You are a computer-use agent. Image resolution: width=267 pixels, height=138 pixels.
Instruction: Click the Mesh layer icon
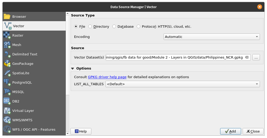click(7, 45)
